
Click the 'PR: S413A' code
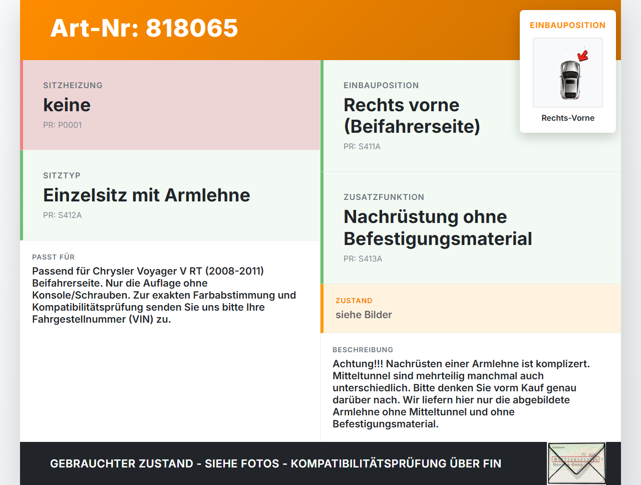tap(363, 259)
